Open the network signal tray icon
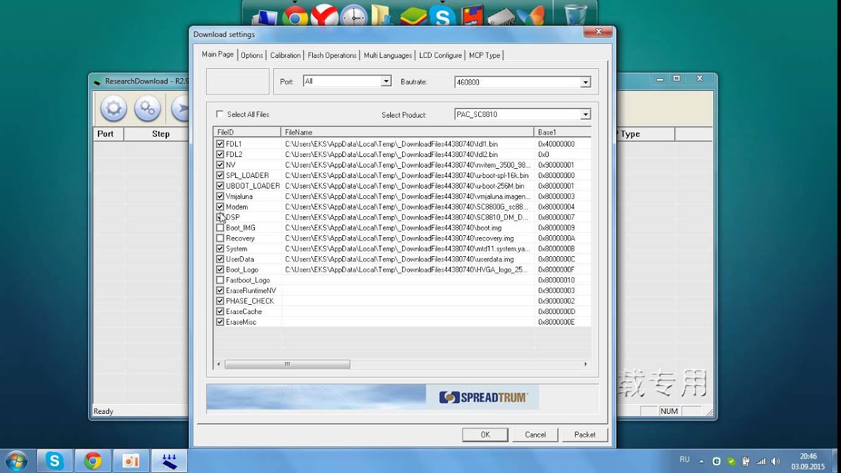The image size is (841, 473). 761,461
